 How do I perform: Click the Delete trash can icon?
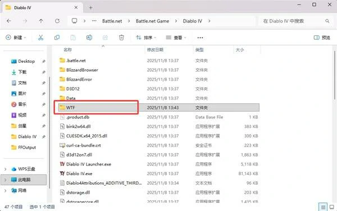pyautogui.click(x=121, y=38)
